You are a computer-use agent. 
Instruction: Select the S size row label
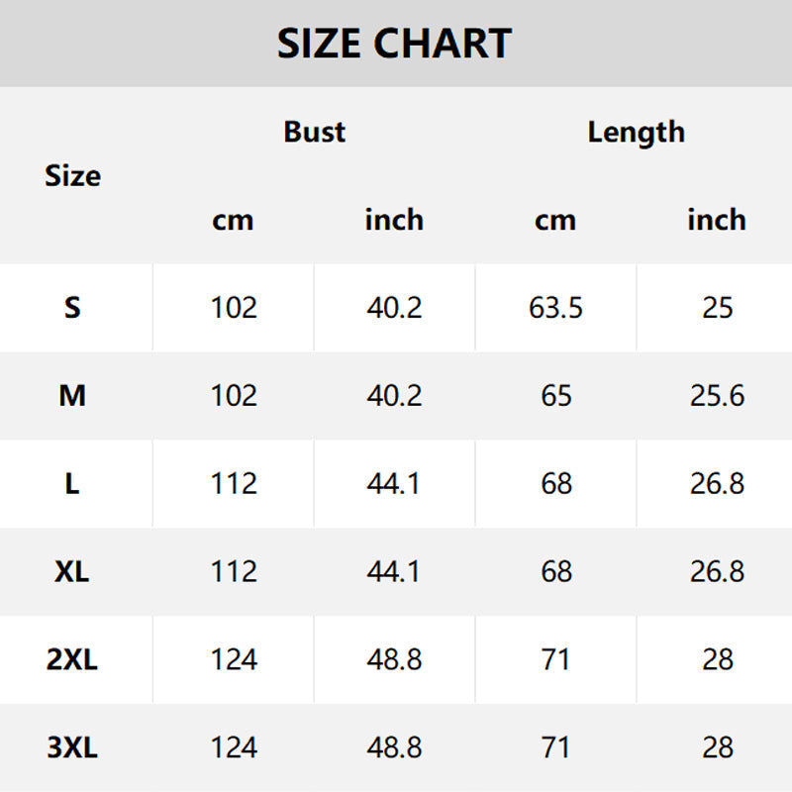point(72,308)
